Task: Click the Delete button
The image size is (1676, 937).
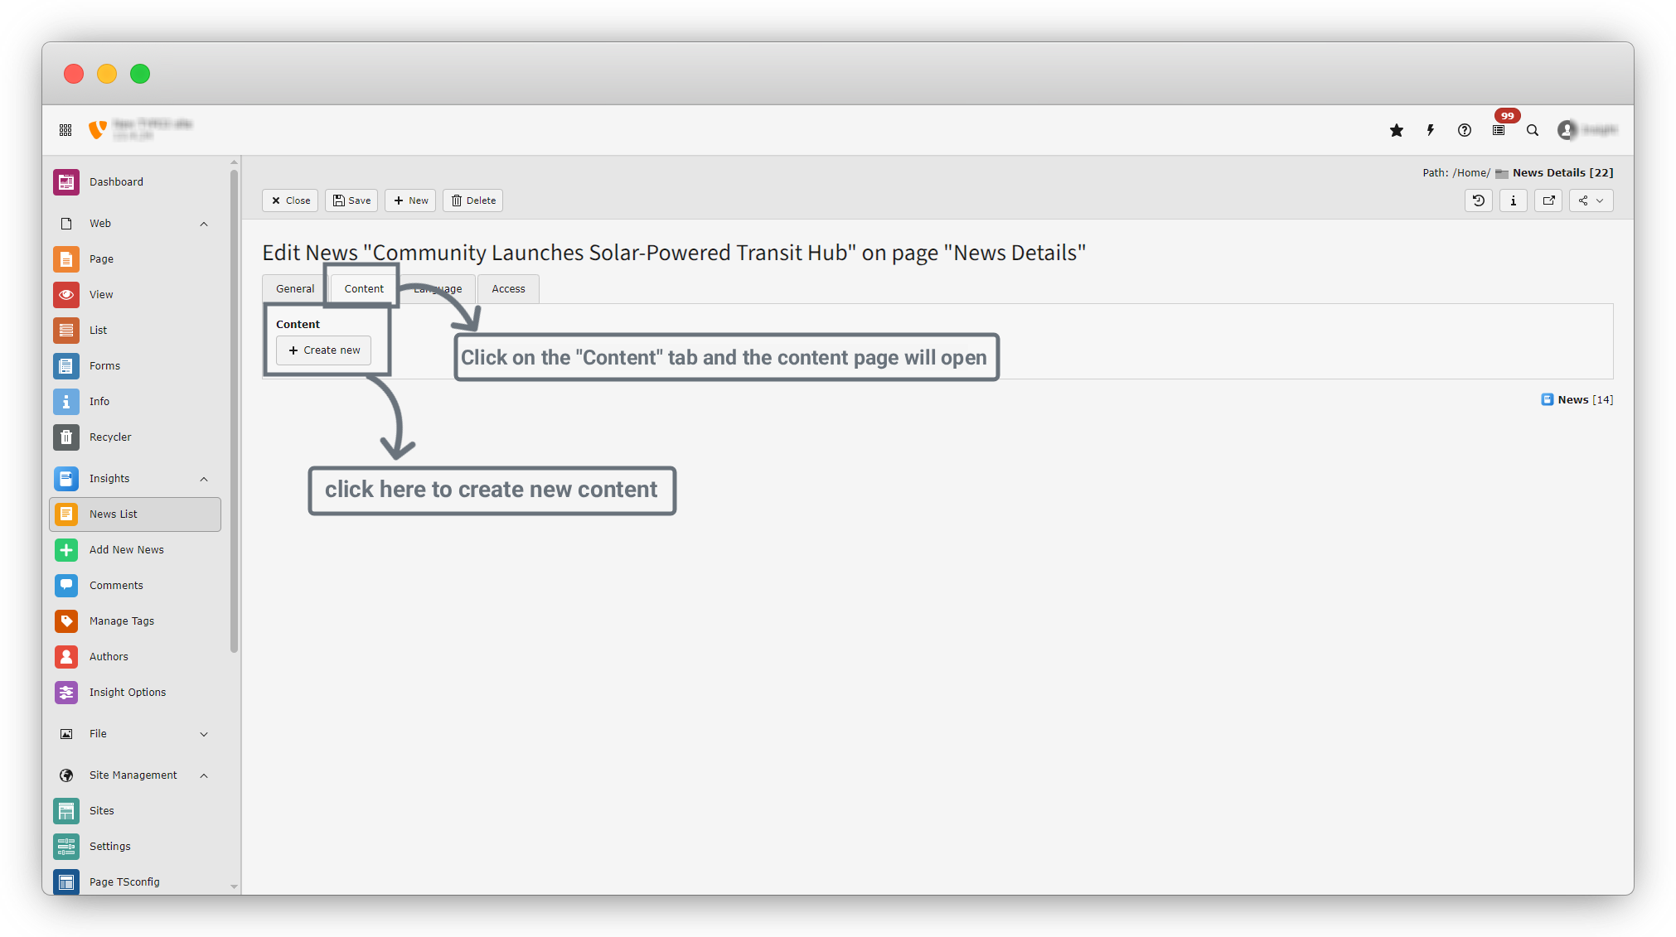Action: pos(473,200)
